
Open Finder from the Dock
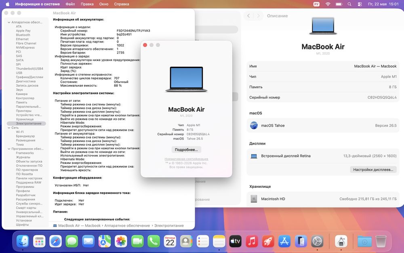(x=23, y=241)
